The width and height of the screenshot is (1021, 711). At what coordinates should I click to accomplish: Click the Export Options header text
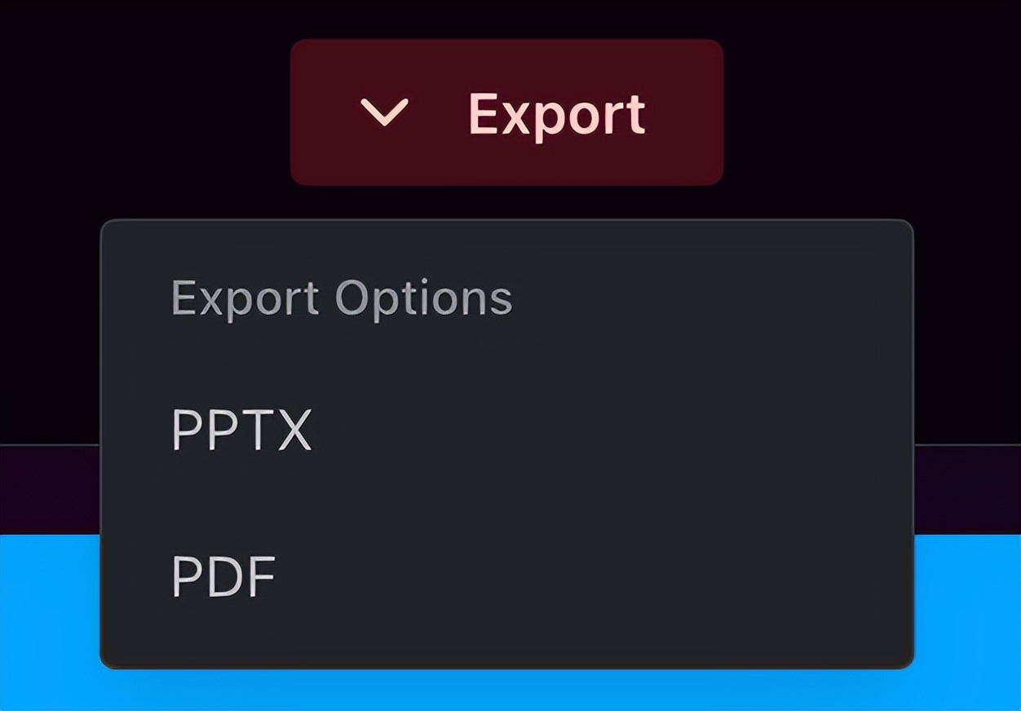click(342, 298)
